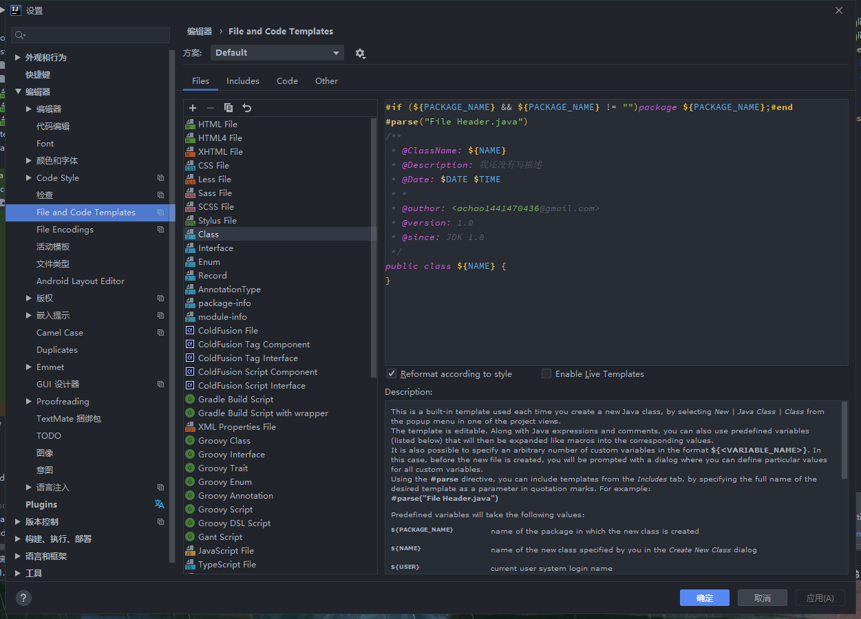The height and width of the screenshot is (619, 861).
Task: Open the scheme gear settings icon
Action: click(360, 54)
